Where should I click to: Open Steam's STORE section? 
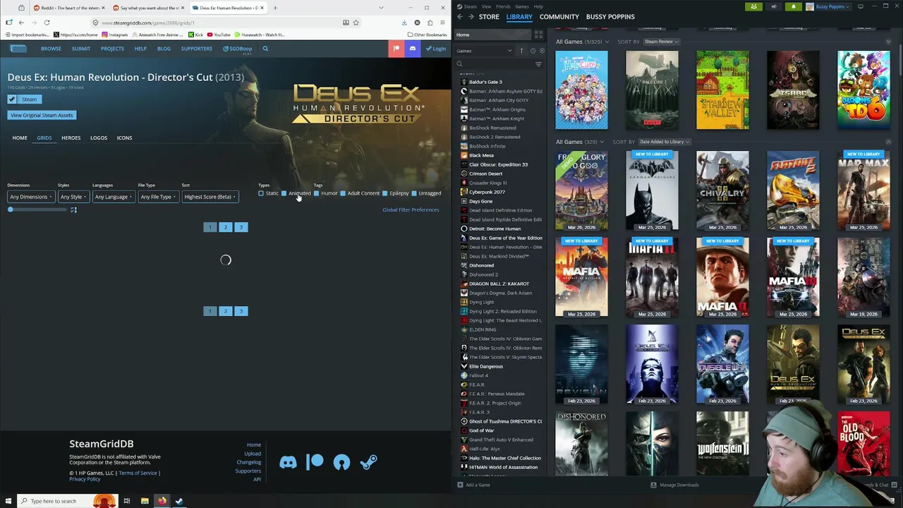489,17
